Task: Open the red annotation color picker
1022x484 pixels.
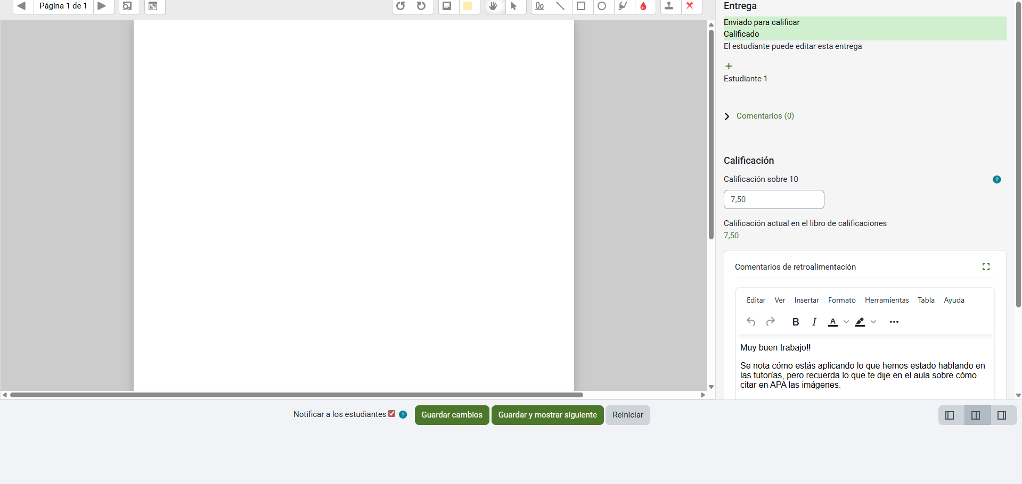Action: click(x=643, y=6)
